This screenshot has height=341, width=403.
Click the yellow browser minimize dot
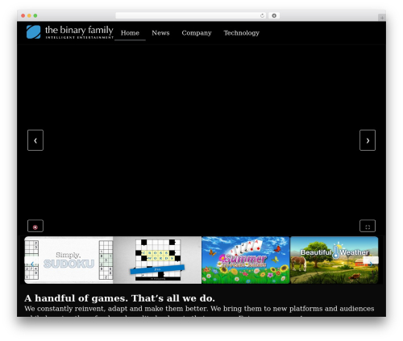pos(29,15)
